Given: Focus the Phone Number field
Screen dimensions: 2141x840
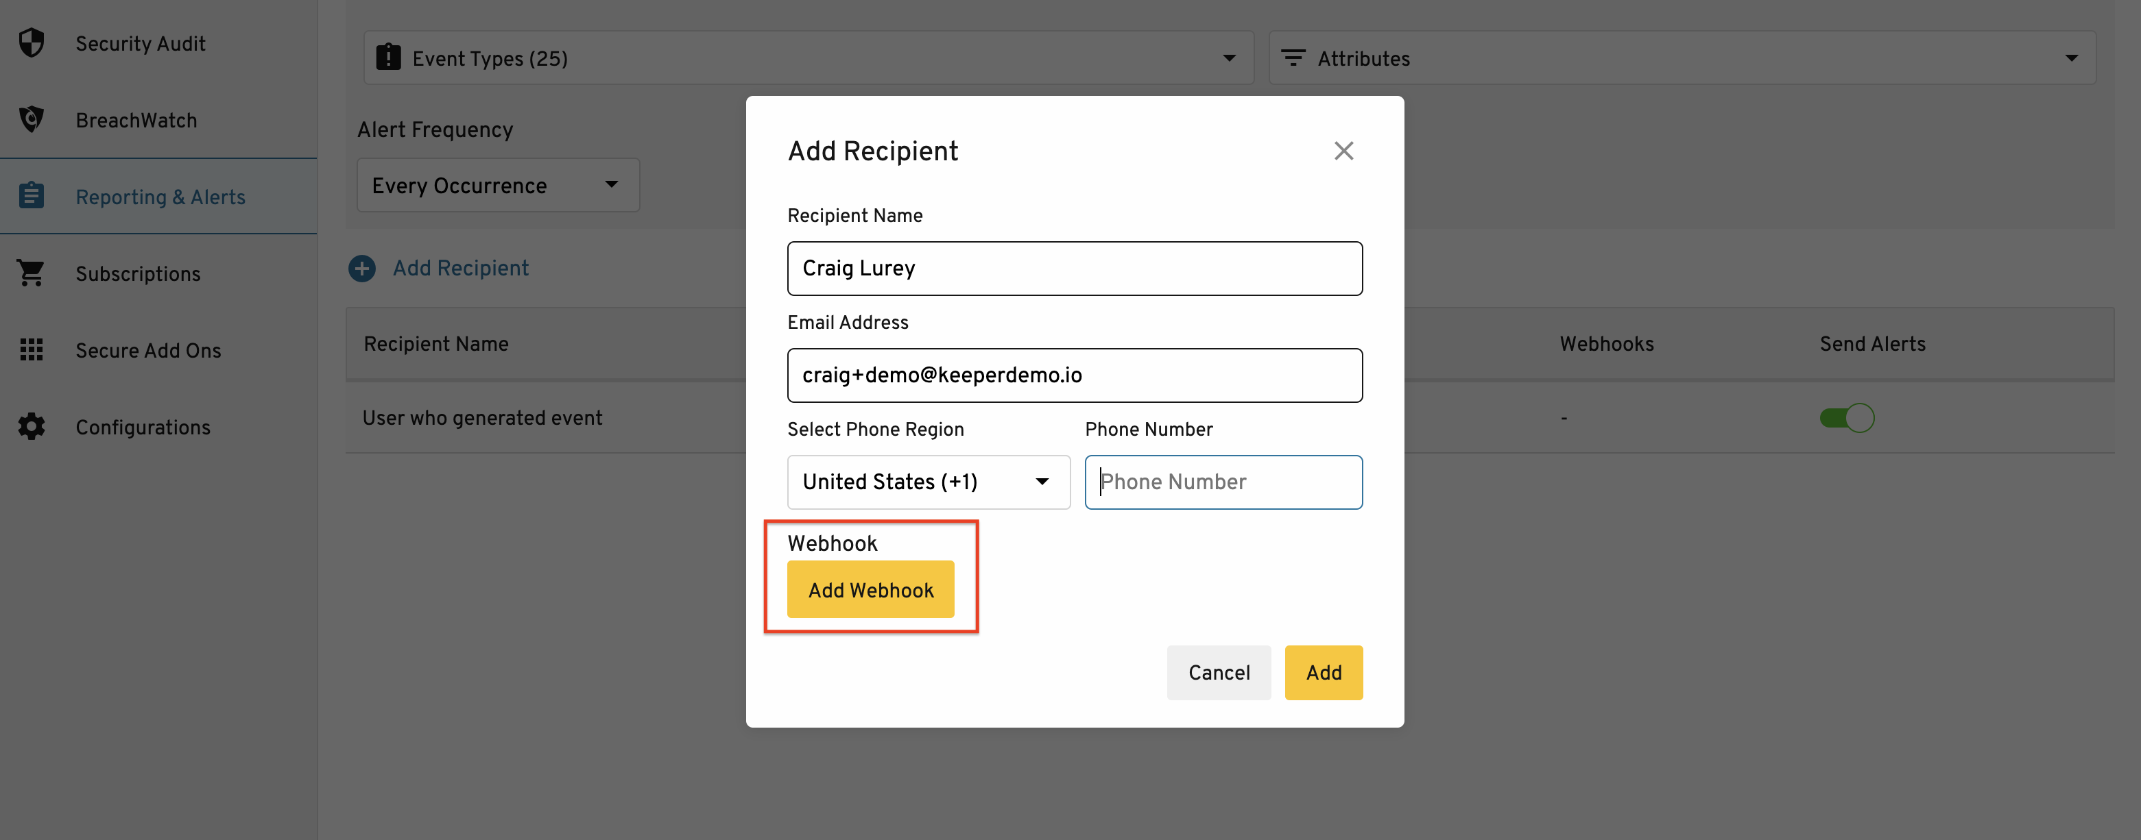Looking at the screenshot, I should 1223,482.
